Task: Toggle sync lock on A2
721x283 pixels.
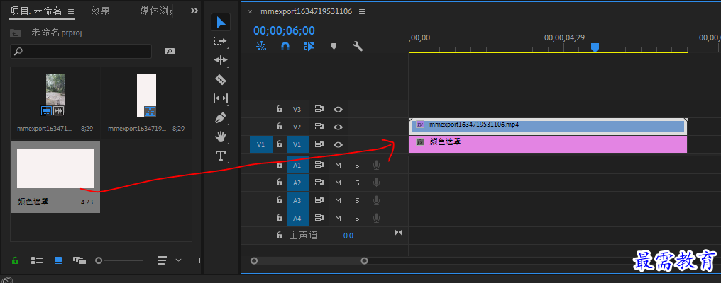Action: pos(319,183)
